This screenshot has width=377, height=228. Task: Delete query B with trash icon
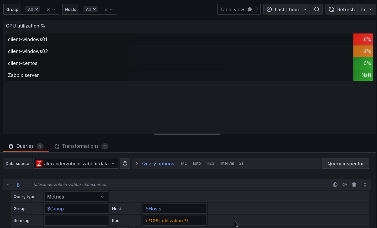[354, 185]
